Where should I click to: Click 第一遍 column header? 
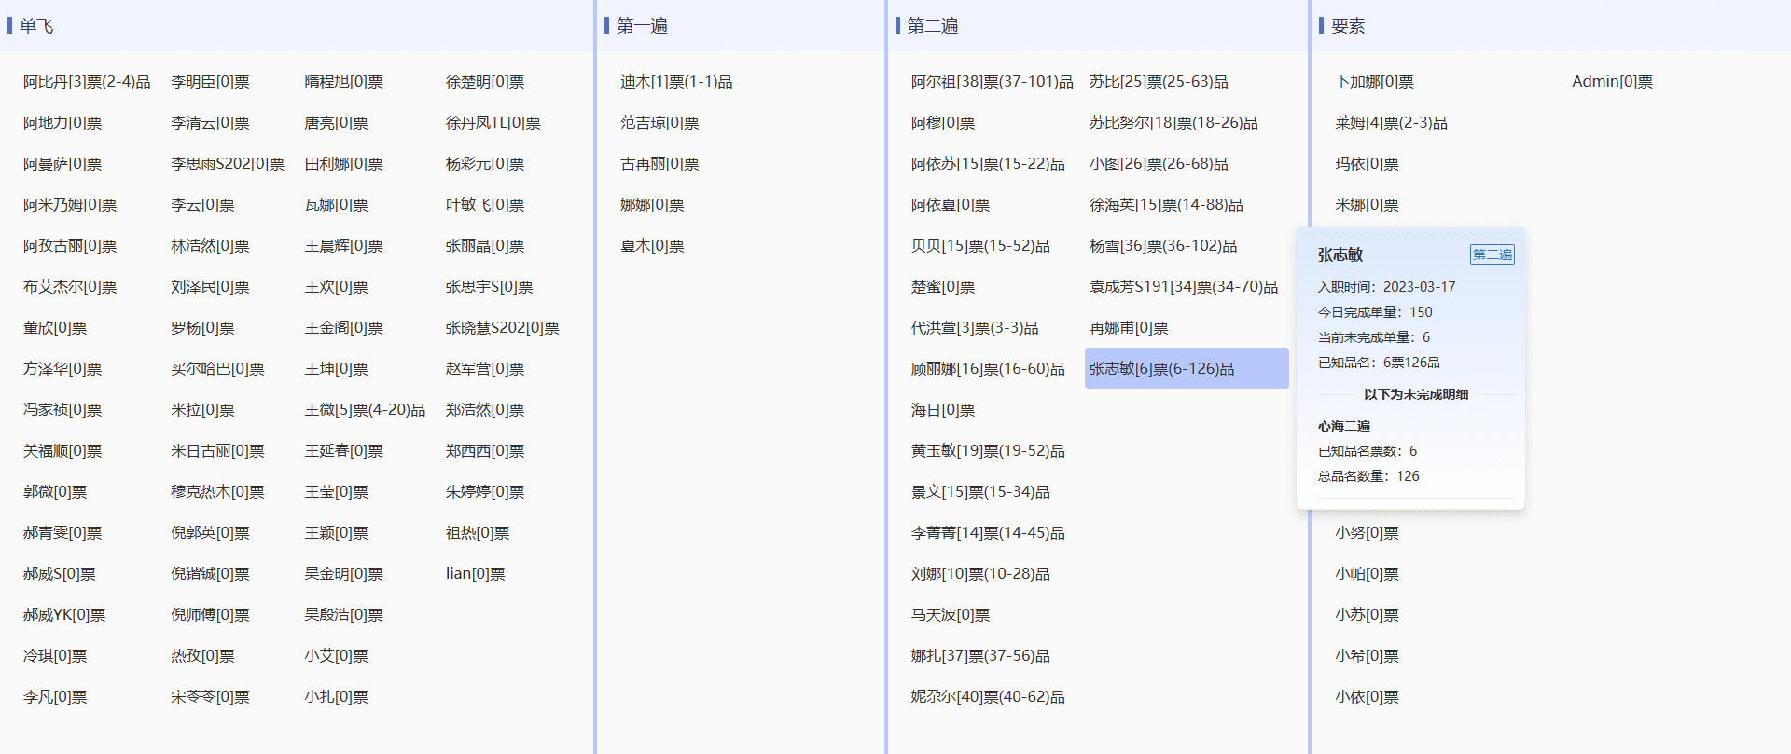point(642,26)
